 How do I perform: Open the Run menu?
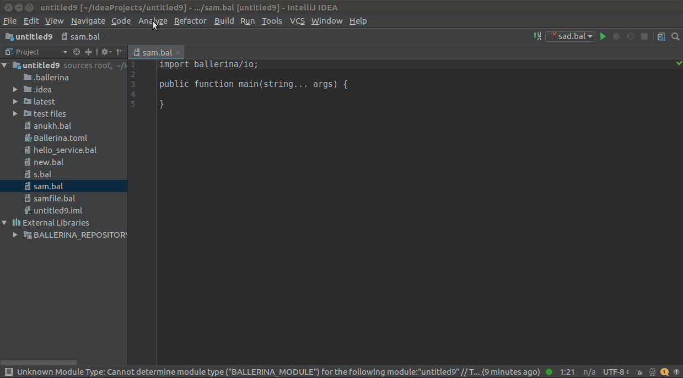[x=248, y=21]
